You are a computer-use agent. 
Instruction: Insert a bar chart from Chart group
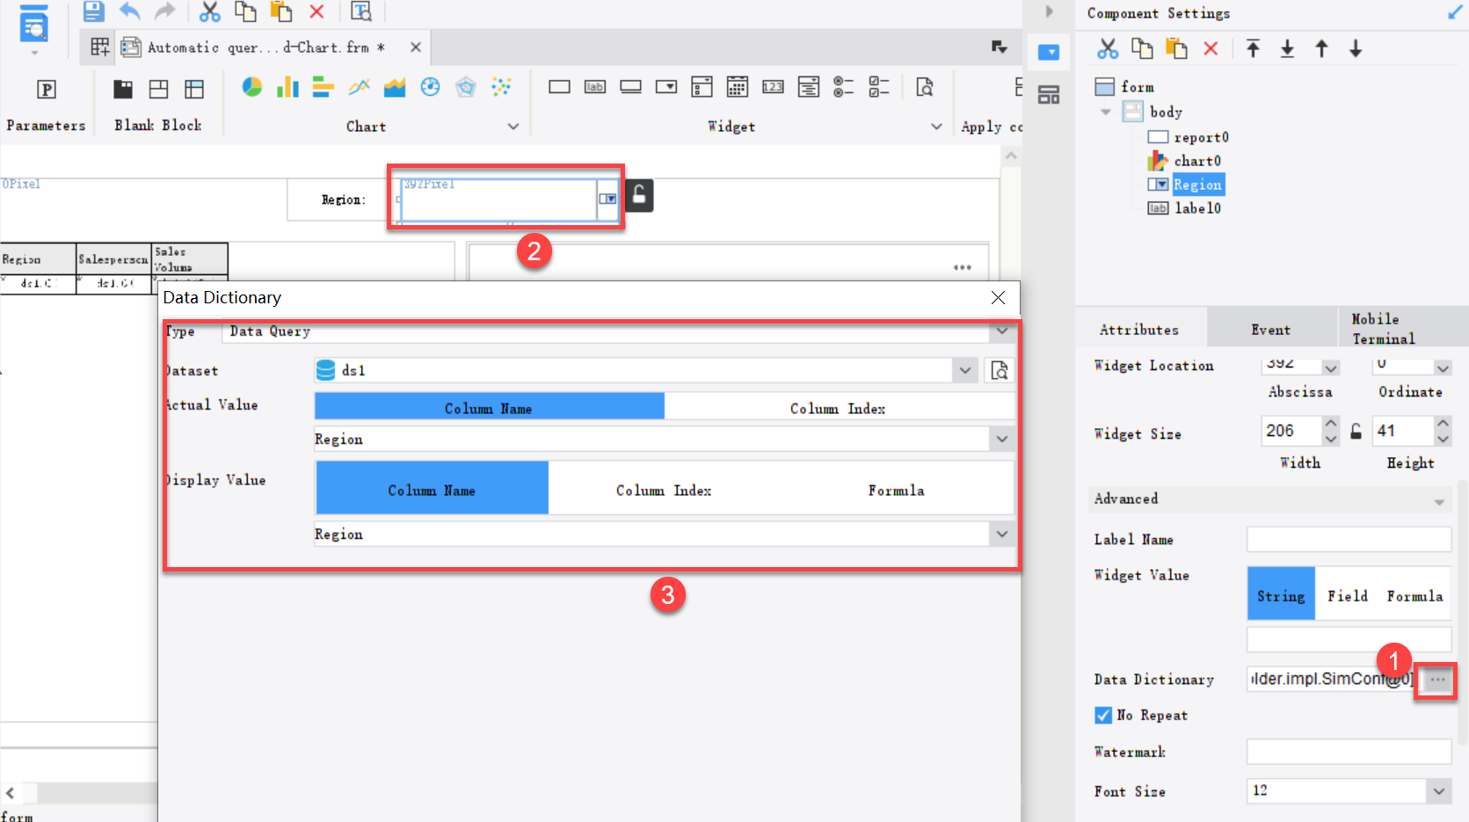(323, 87)
